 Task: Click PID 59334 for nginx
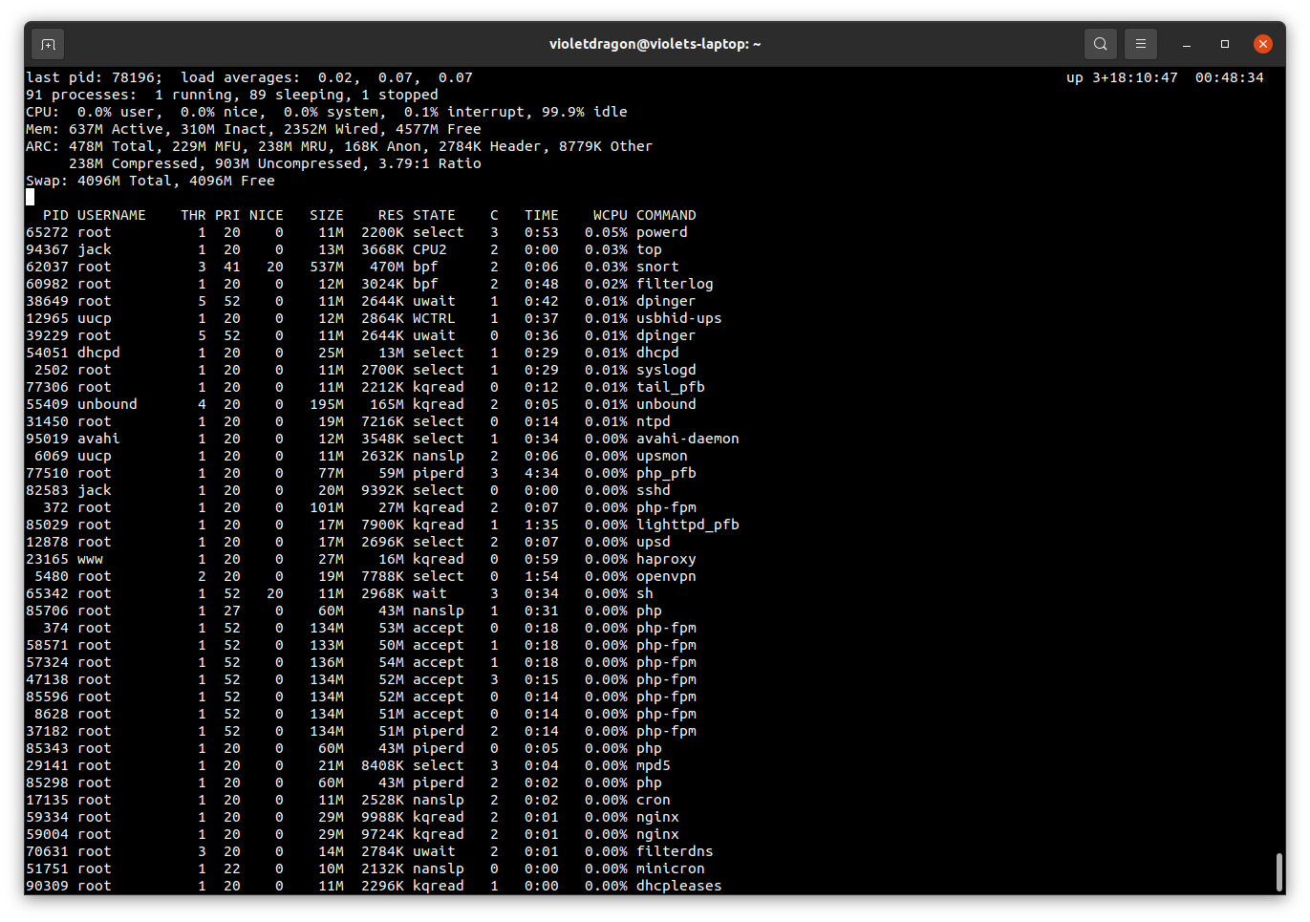(x=47, y=817)
